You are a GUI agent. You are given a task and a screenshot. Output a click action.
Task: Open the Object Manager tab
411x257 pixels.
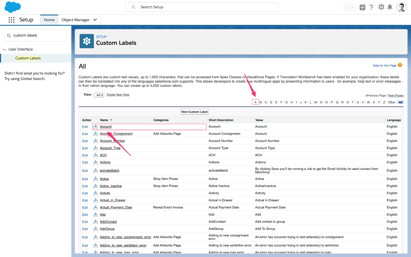pyautogui.click(x=76, y=20)
